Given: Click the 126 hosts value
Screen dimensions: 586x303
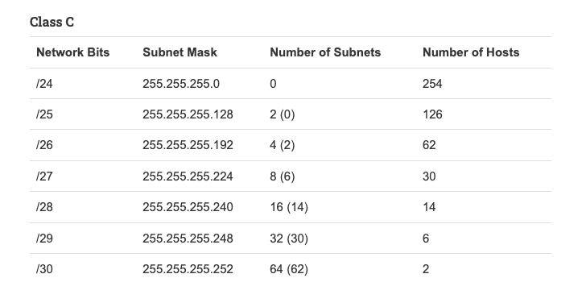Looking at the screenshot, I should point(432,114).
